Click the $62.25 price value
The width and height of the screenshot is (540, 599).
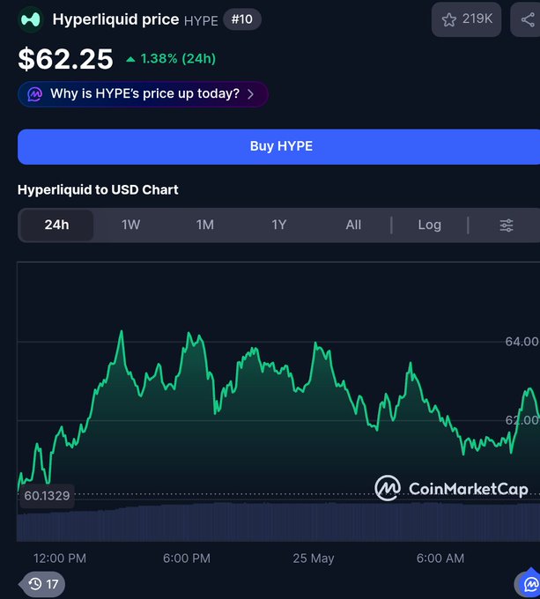(66, 59)
